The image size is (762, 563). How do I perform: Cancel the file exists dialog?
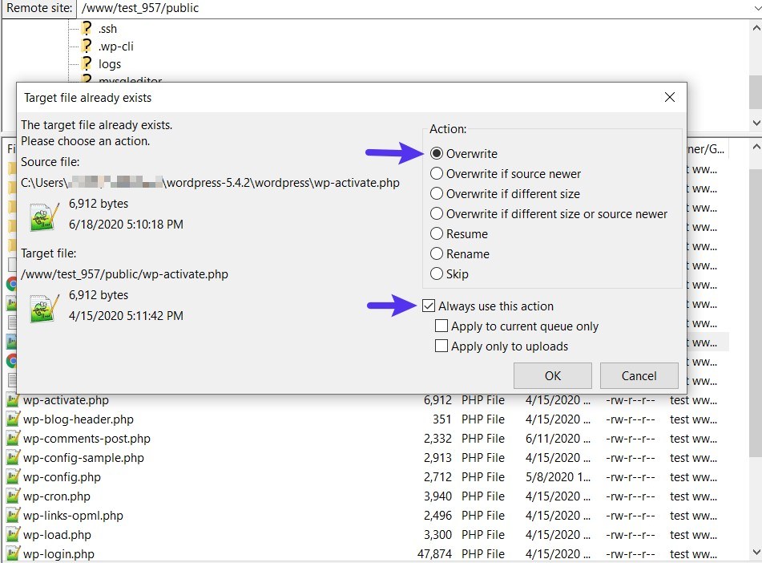639,376
